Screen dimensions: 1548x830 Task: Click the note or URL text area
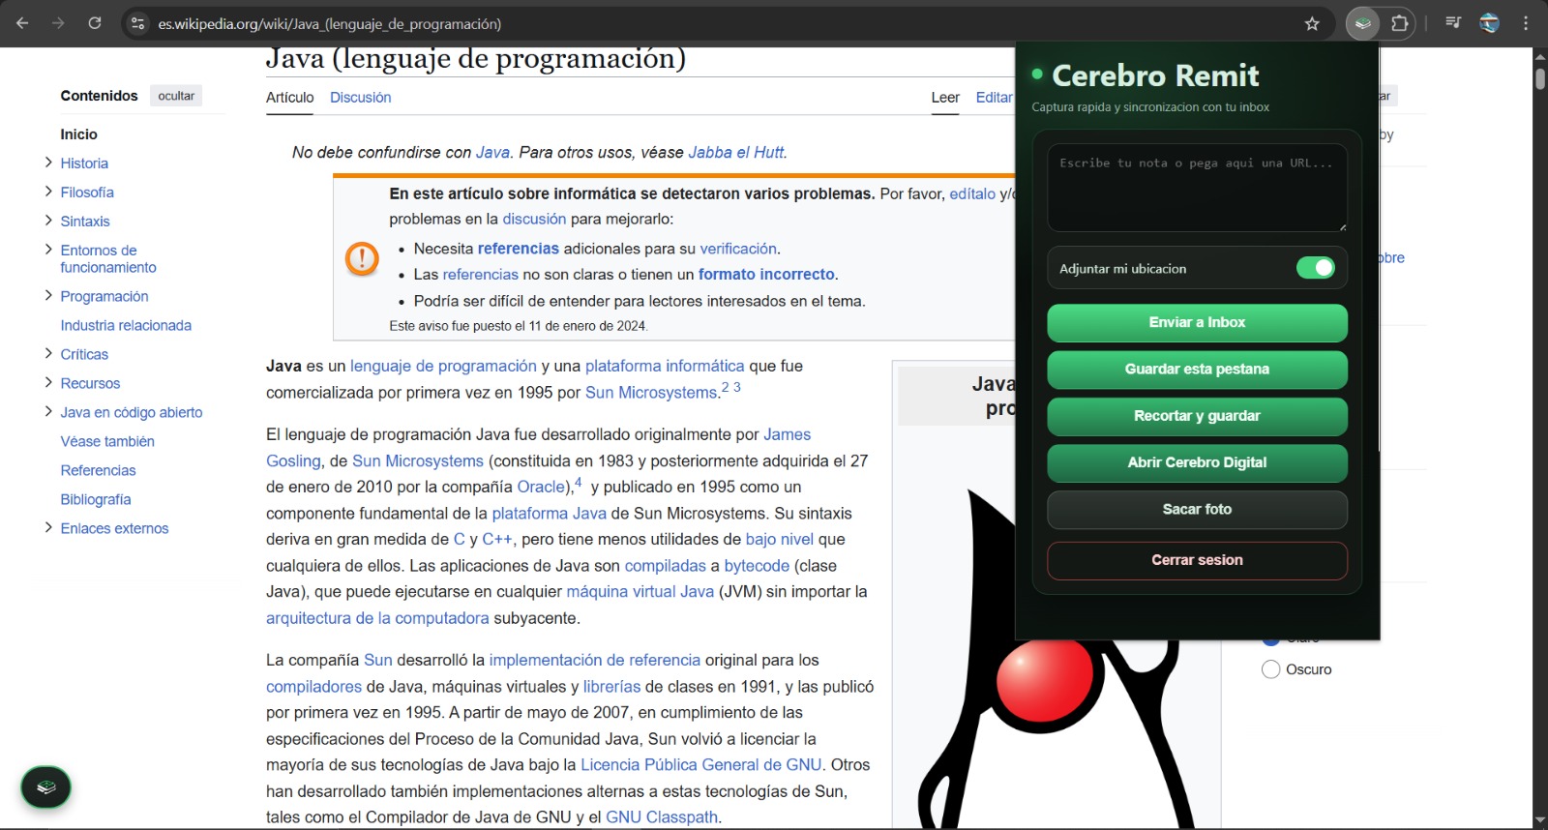(1197, 188)
